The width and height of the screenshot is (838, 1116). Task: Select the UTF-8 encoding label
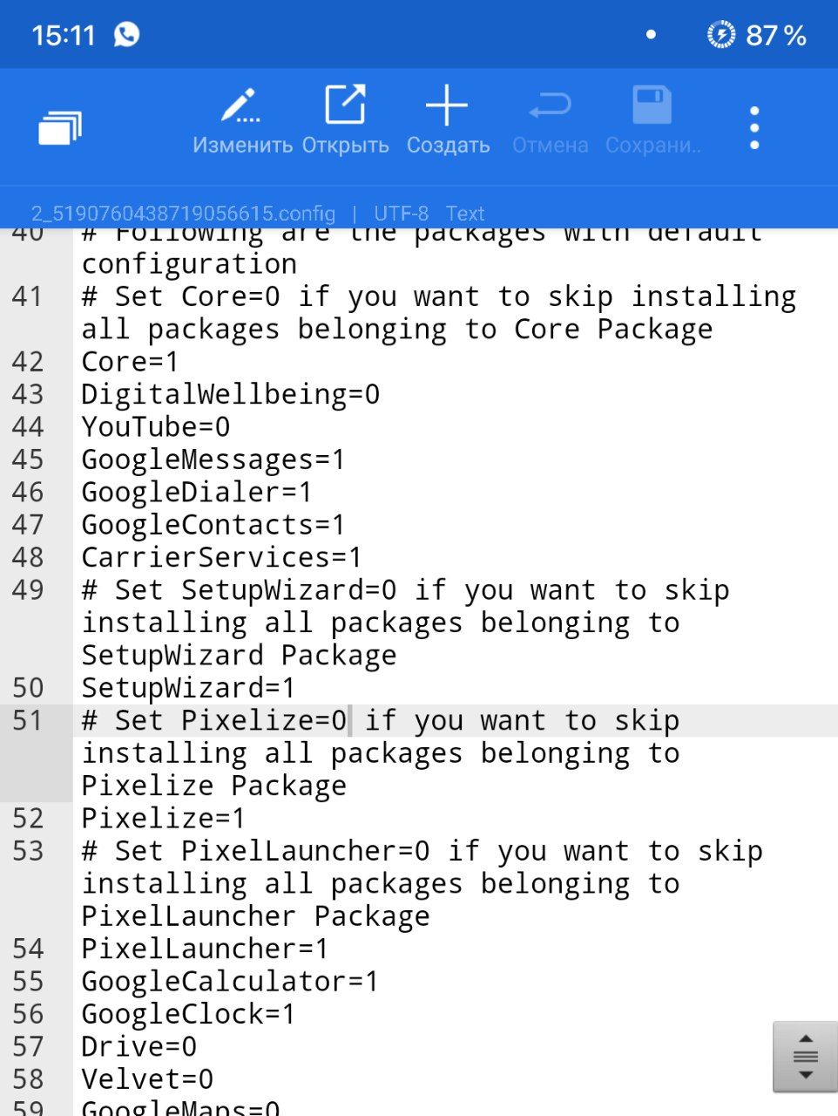pos(401,214)
